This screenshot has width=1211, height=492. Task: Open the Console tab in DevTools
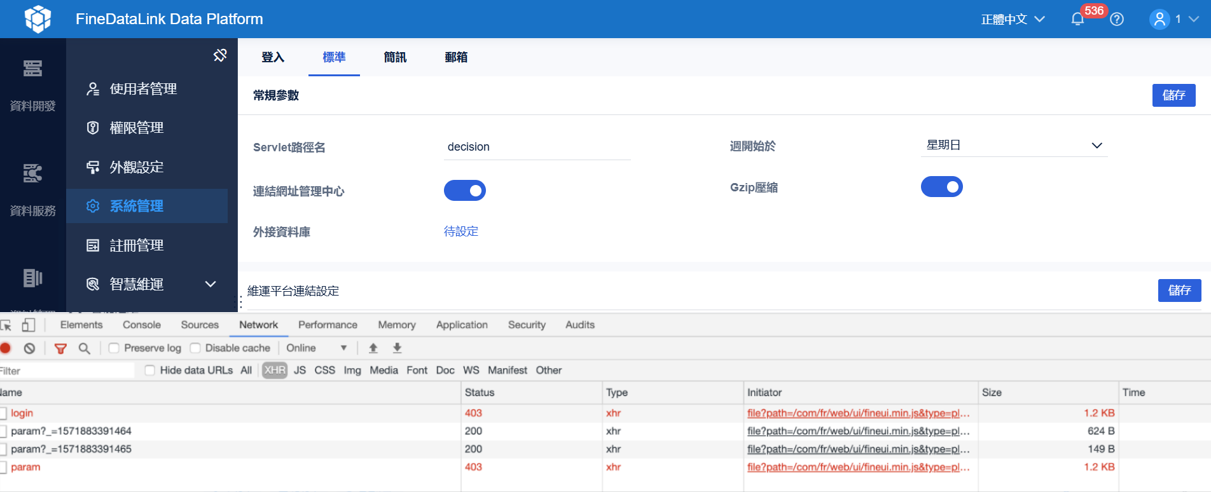click(141, 325)
